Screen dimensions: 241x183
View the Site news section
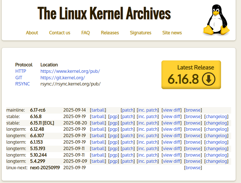point(172,33)
